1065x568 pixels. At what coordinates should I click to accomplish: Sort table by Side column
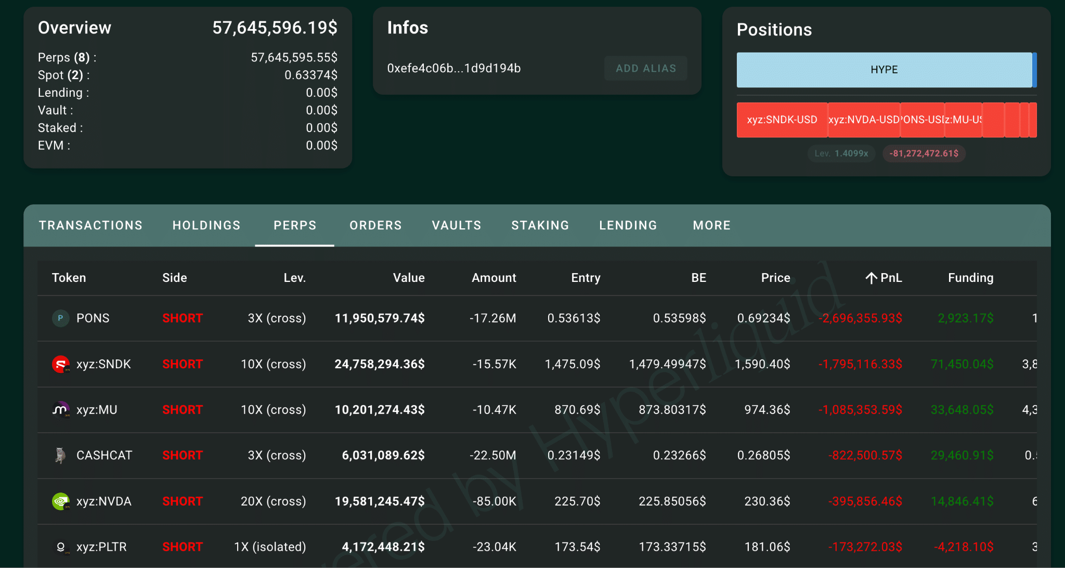coord(175,278)
